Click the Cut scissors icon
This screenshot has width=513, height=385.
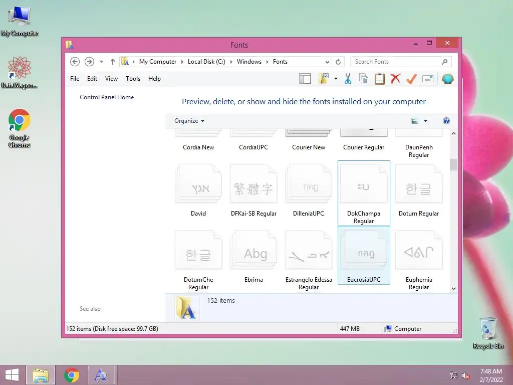pyautogui.click(x=348, y=79)
